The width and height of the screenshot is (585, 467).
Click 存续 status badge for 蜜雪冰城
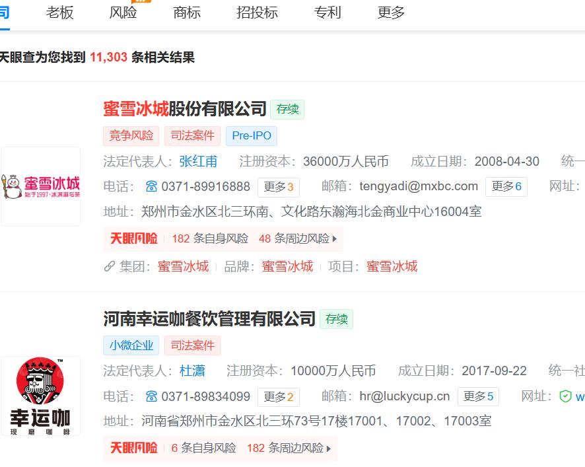pos(287,110)
